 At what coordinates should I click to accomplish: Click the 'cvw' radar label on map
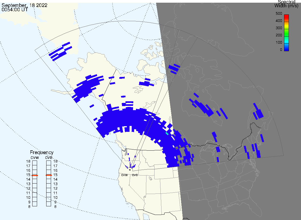tap(124, 175)
